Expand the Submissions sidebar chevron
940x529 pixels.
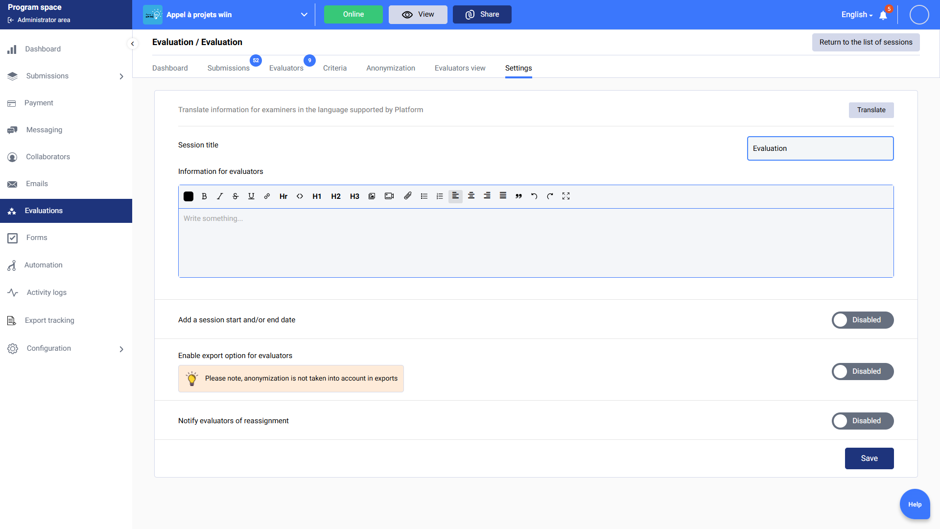(x=121, y=76)
